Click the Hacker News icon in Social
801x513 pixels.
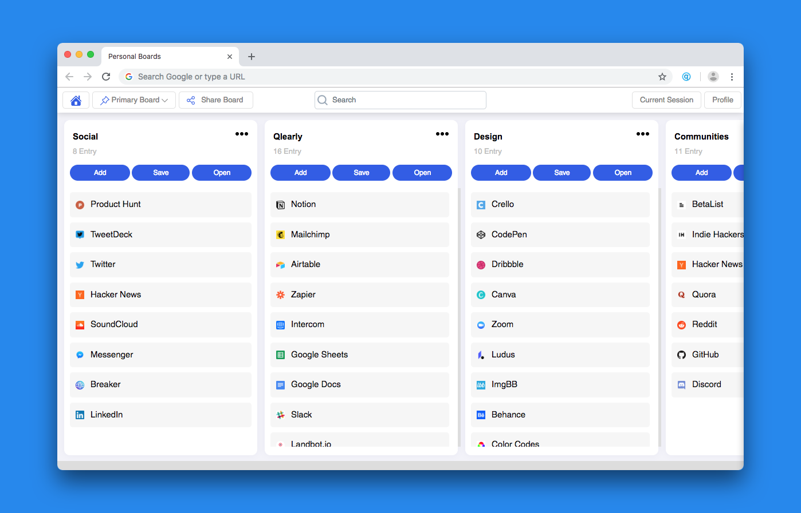[x=80, y=295]
